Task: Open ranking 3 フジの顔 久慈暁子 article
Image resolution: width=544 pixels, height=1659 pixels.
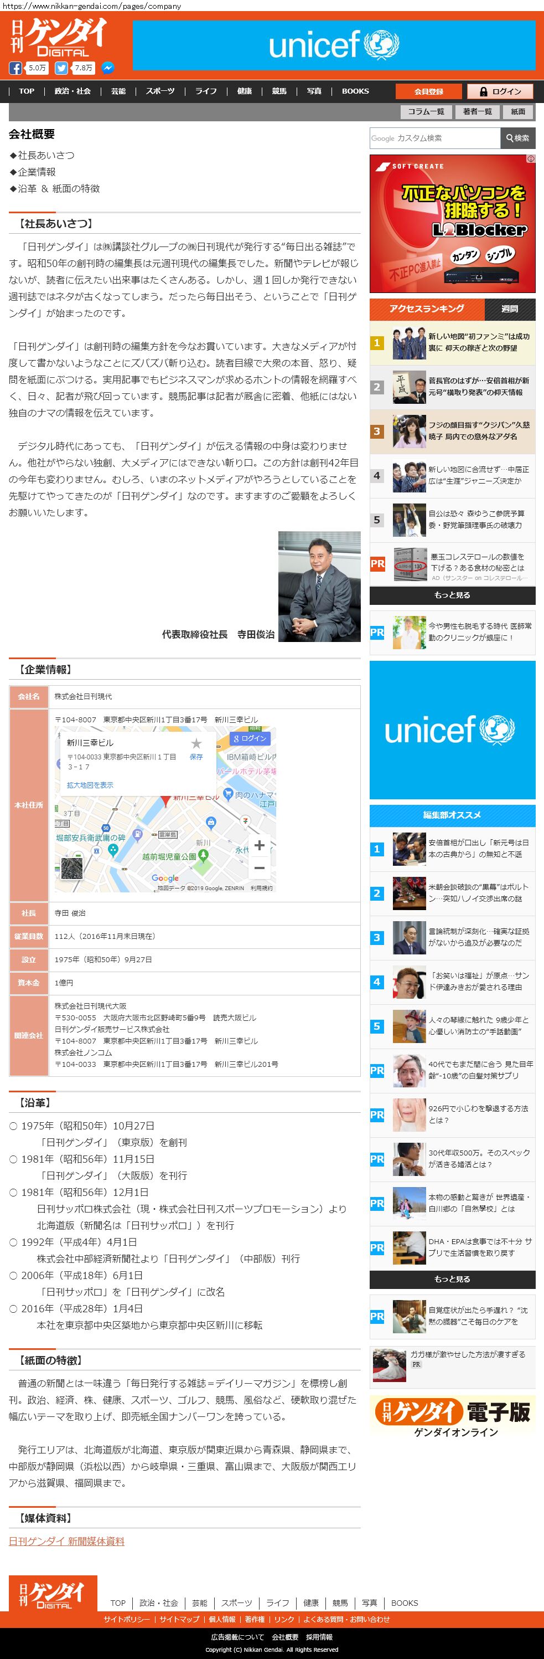Action: [479, 431]
